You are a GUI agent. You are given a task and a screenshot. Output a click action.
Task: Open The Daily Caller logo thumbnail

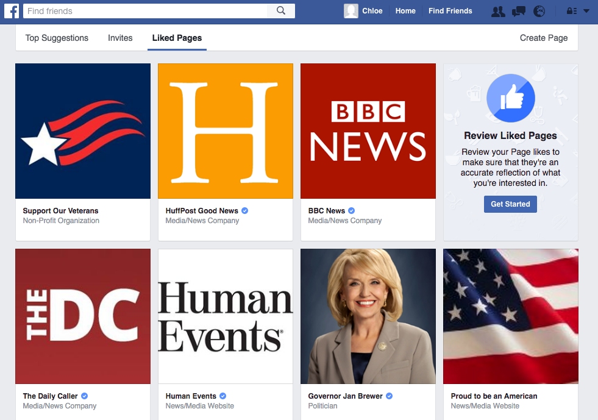(x=83, y=316)
